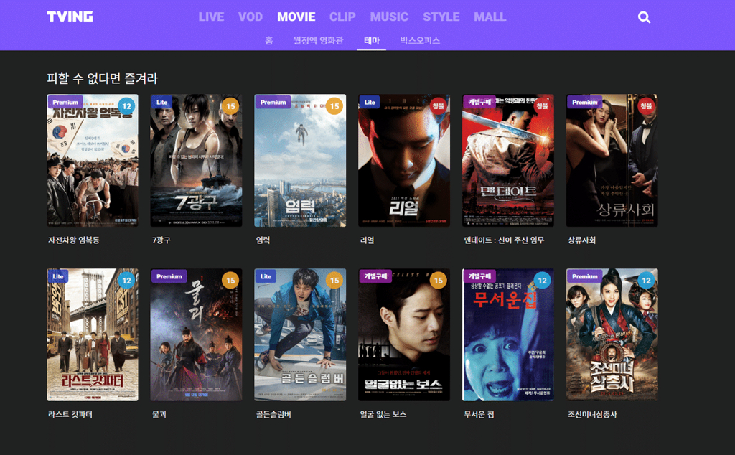This screenshot has height=455, width=735.
Task: Click the 피할 수 없다면 즐겨라 heading
Action: click(102, 78)
